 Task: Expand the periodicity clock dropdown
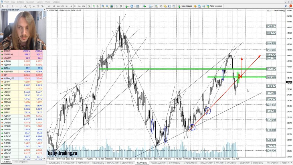pos(133,6)
